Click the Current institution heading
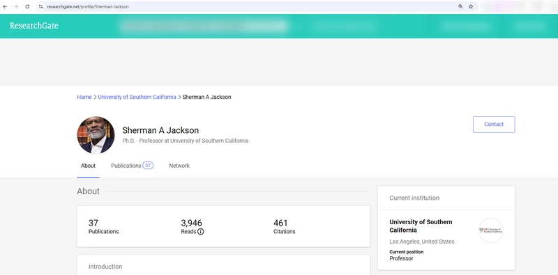558x275 pixels. [414, 198]
